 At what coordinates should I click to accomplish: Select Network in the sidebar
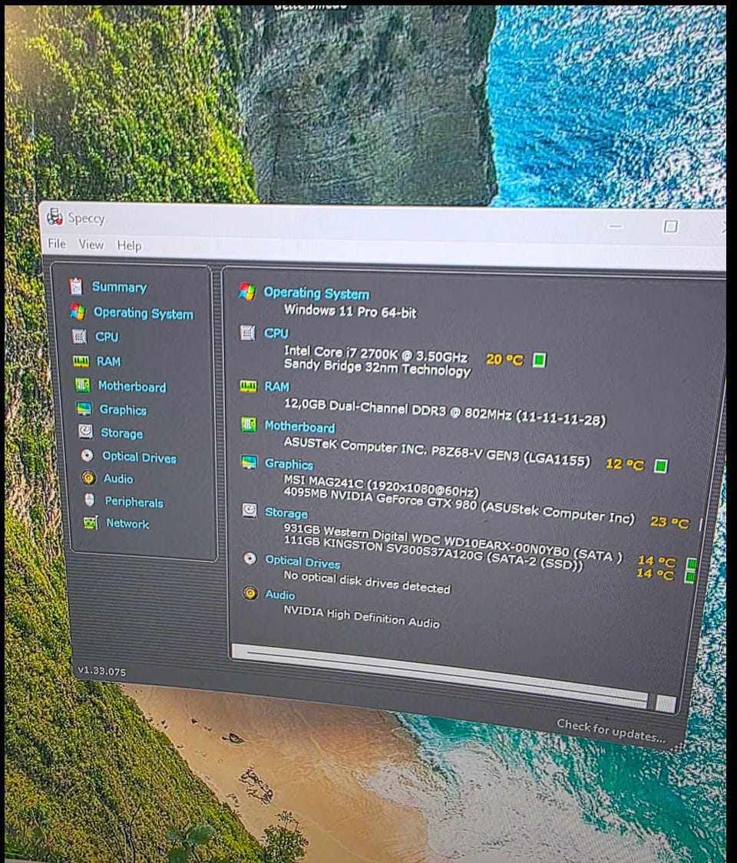[127, 523]
